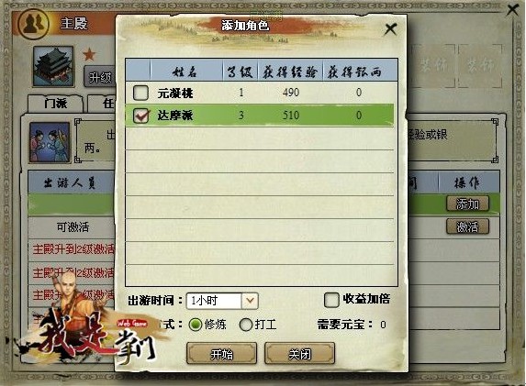Click the 主殿 people icon in header
The image size is (526, 386).
(x=34, y=24)
